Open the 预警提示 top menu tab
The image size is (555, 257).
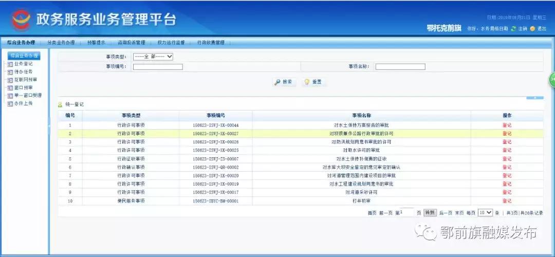[96, 43]
